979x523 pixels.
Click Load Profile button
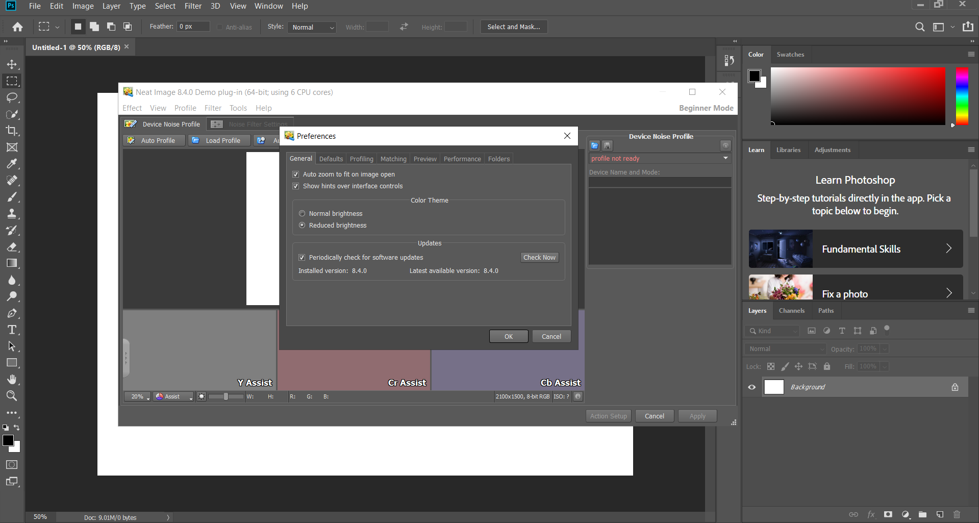click(x=219, y=140)
